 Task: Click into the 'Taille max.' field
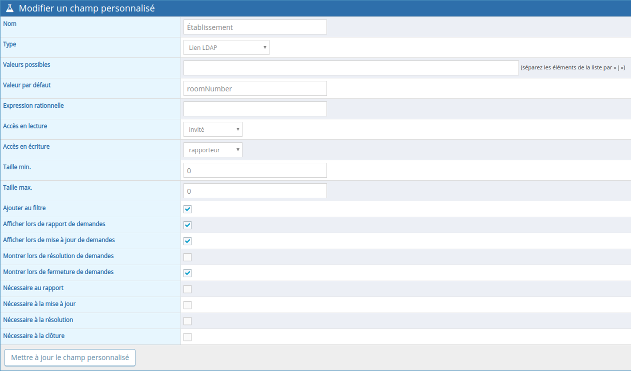coord(255,191)
